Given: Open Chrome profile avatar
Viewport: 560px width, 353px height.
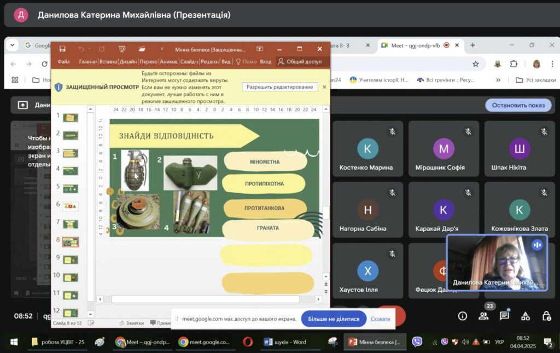Looking at the screenshot, I should pos(536,64).
